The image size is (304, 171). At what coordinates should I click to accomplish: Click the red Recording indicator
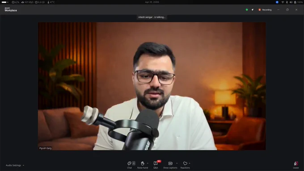click(x=265, y=10)
